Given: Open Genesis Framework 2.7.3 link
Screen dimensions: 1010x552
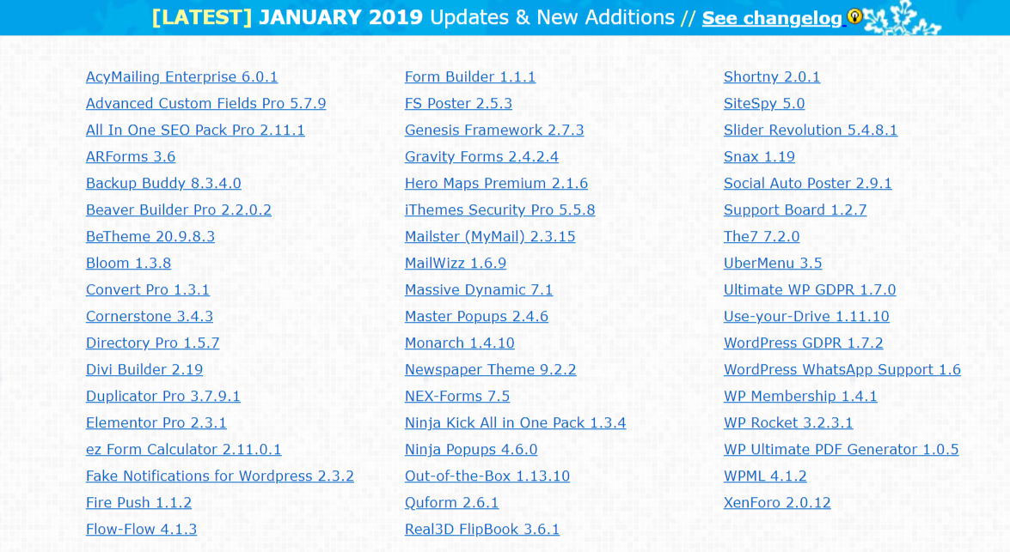Looking at the screenshot, I should (x=494, y=130).
